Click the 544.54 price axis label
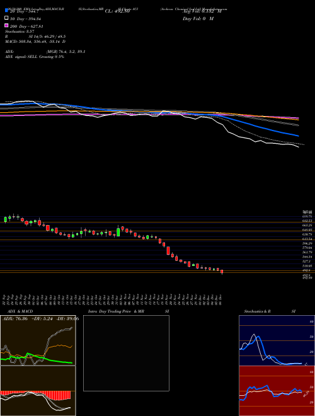The width and height of the screenshot is (315, 416). [307, 257]
